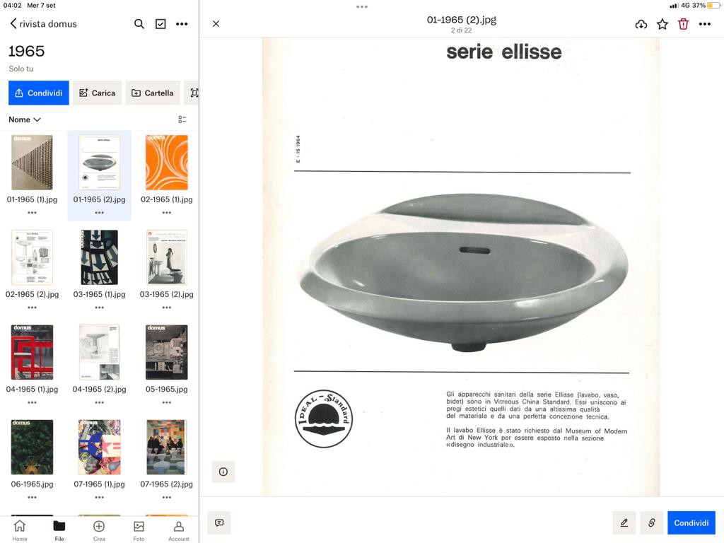
Task: Open options for 02-1965 (1).jpg
Action: 167,212
